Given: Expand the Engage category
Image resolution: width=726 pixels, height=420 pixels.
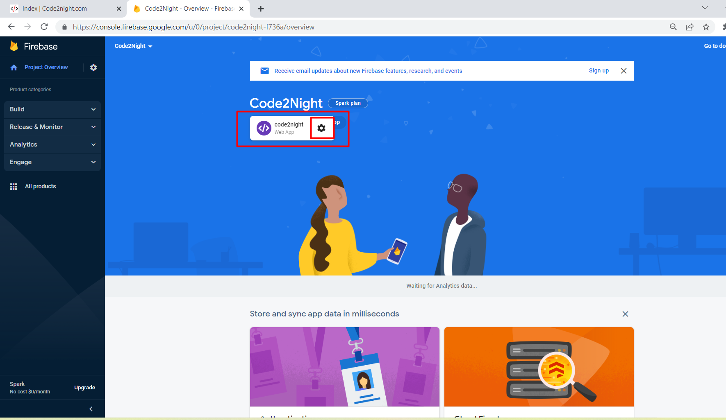Looking at the screenshot, I should pyautogui.click(x=52, y=162).
